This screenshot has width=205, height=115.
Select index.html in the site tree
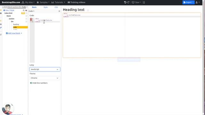8,13
